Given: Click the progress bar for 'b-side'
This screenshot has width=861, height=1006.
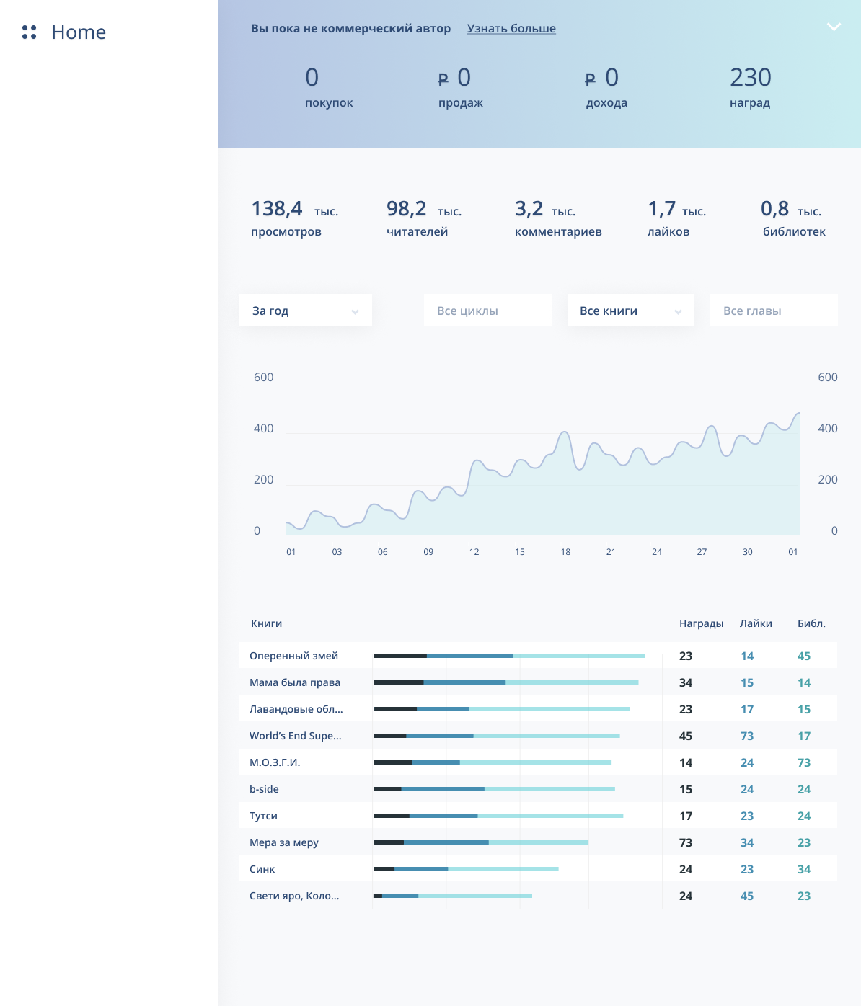Looking at the screenshot, I should tap(494, 789).
